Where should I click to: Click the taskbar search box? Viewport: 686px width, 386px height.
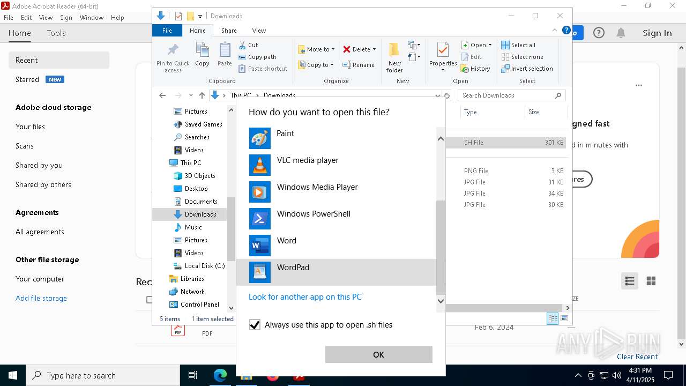[x=103, y=375]
